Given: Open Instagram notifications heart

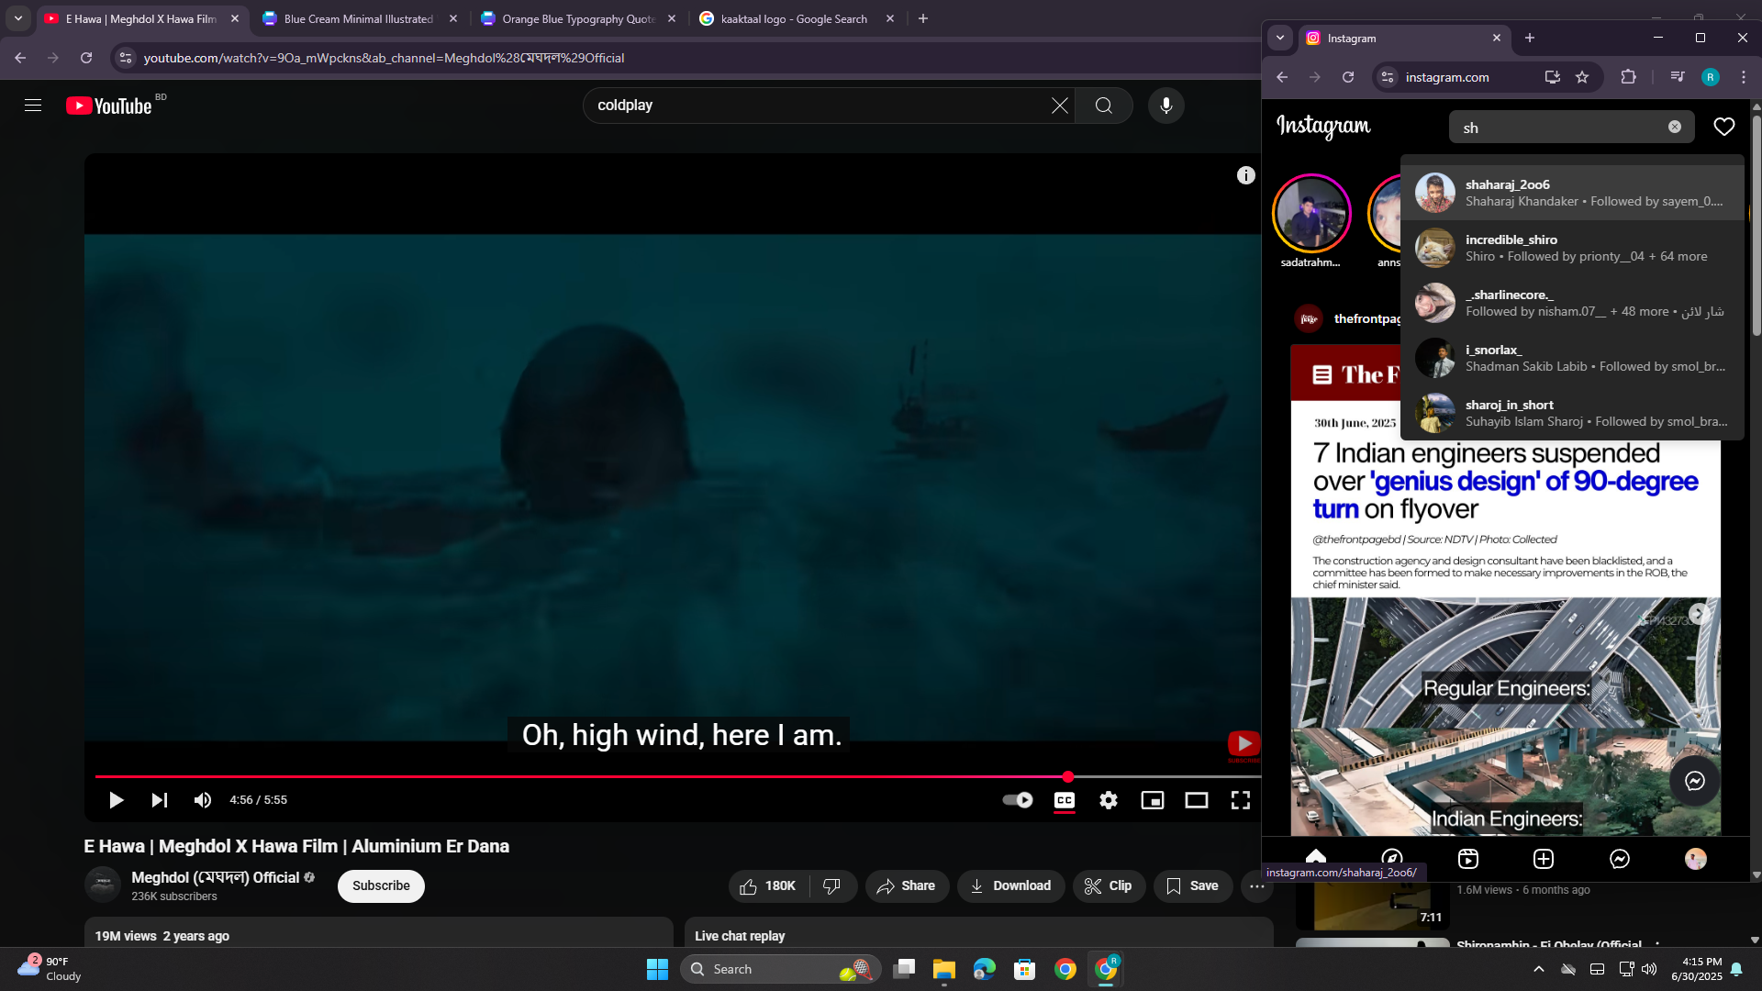Looking at the screenshot, I should 1724,127.
